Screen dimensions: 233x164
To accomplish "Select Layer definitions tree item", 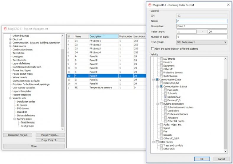I will (x=21, y=64).
